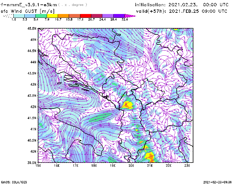Image resolution: width=238 pixels, height=184 pixels.
Task: Click the 21E longitude label
Action: 150,166
